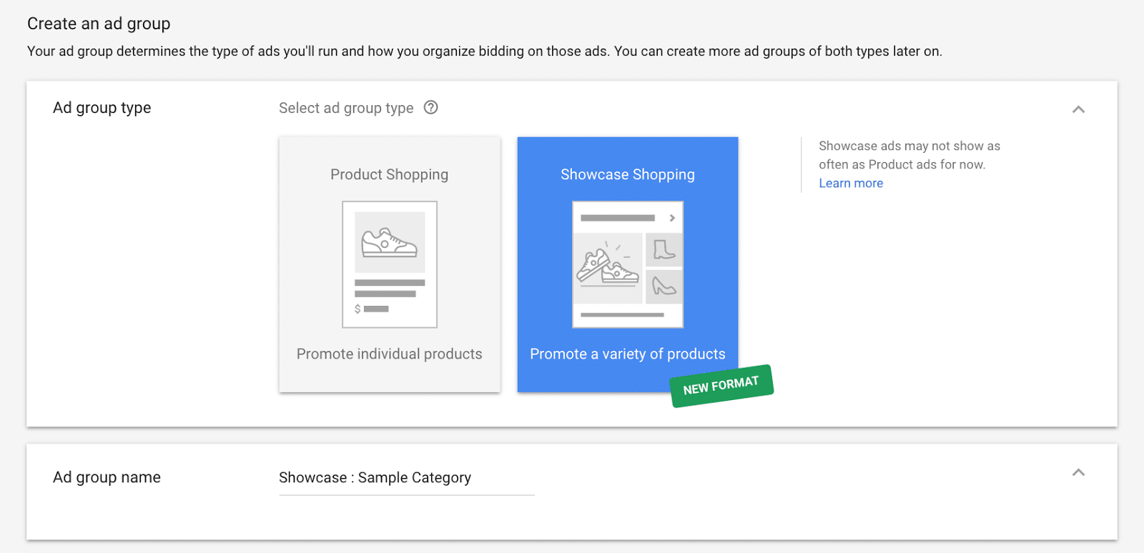Select Product Shopping ad group type
Image resolution: width=1144 pixels, height=553 pixels.
(390, 264)
